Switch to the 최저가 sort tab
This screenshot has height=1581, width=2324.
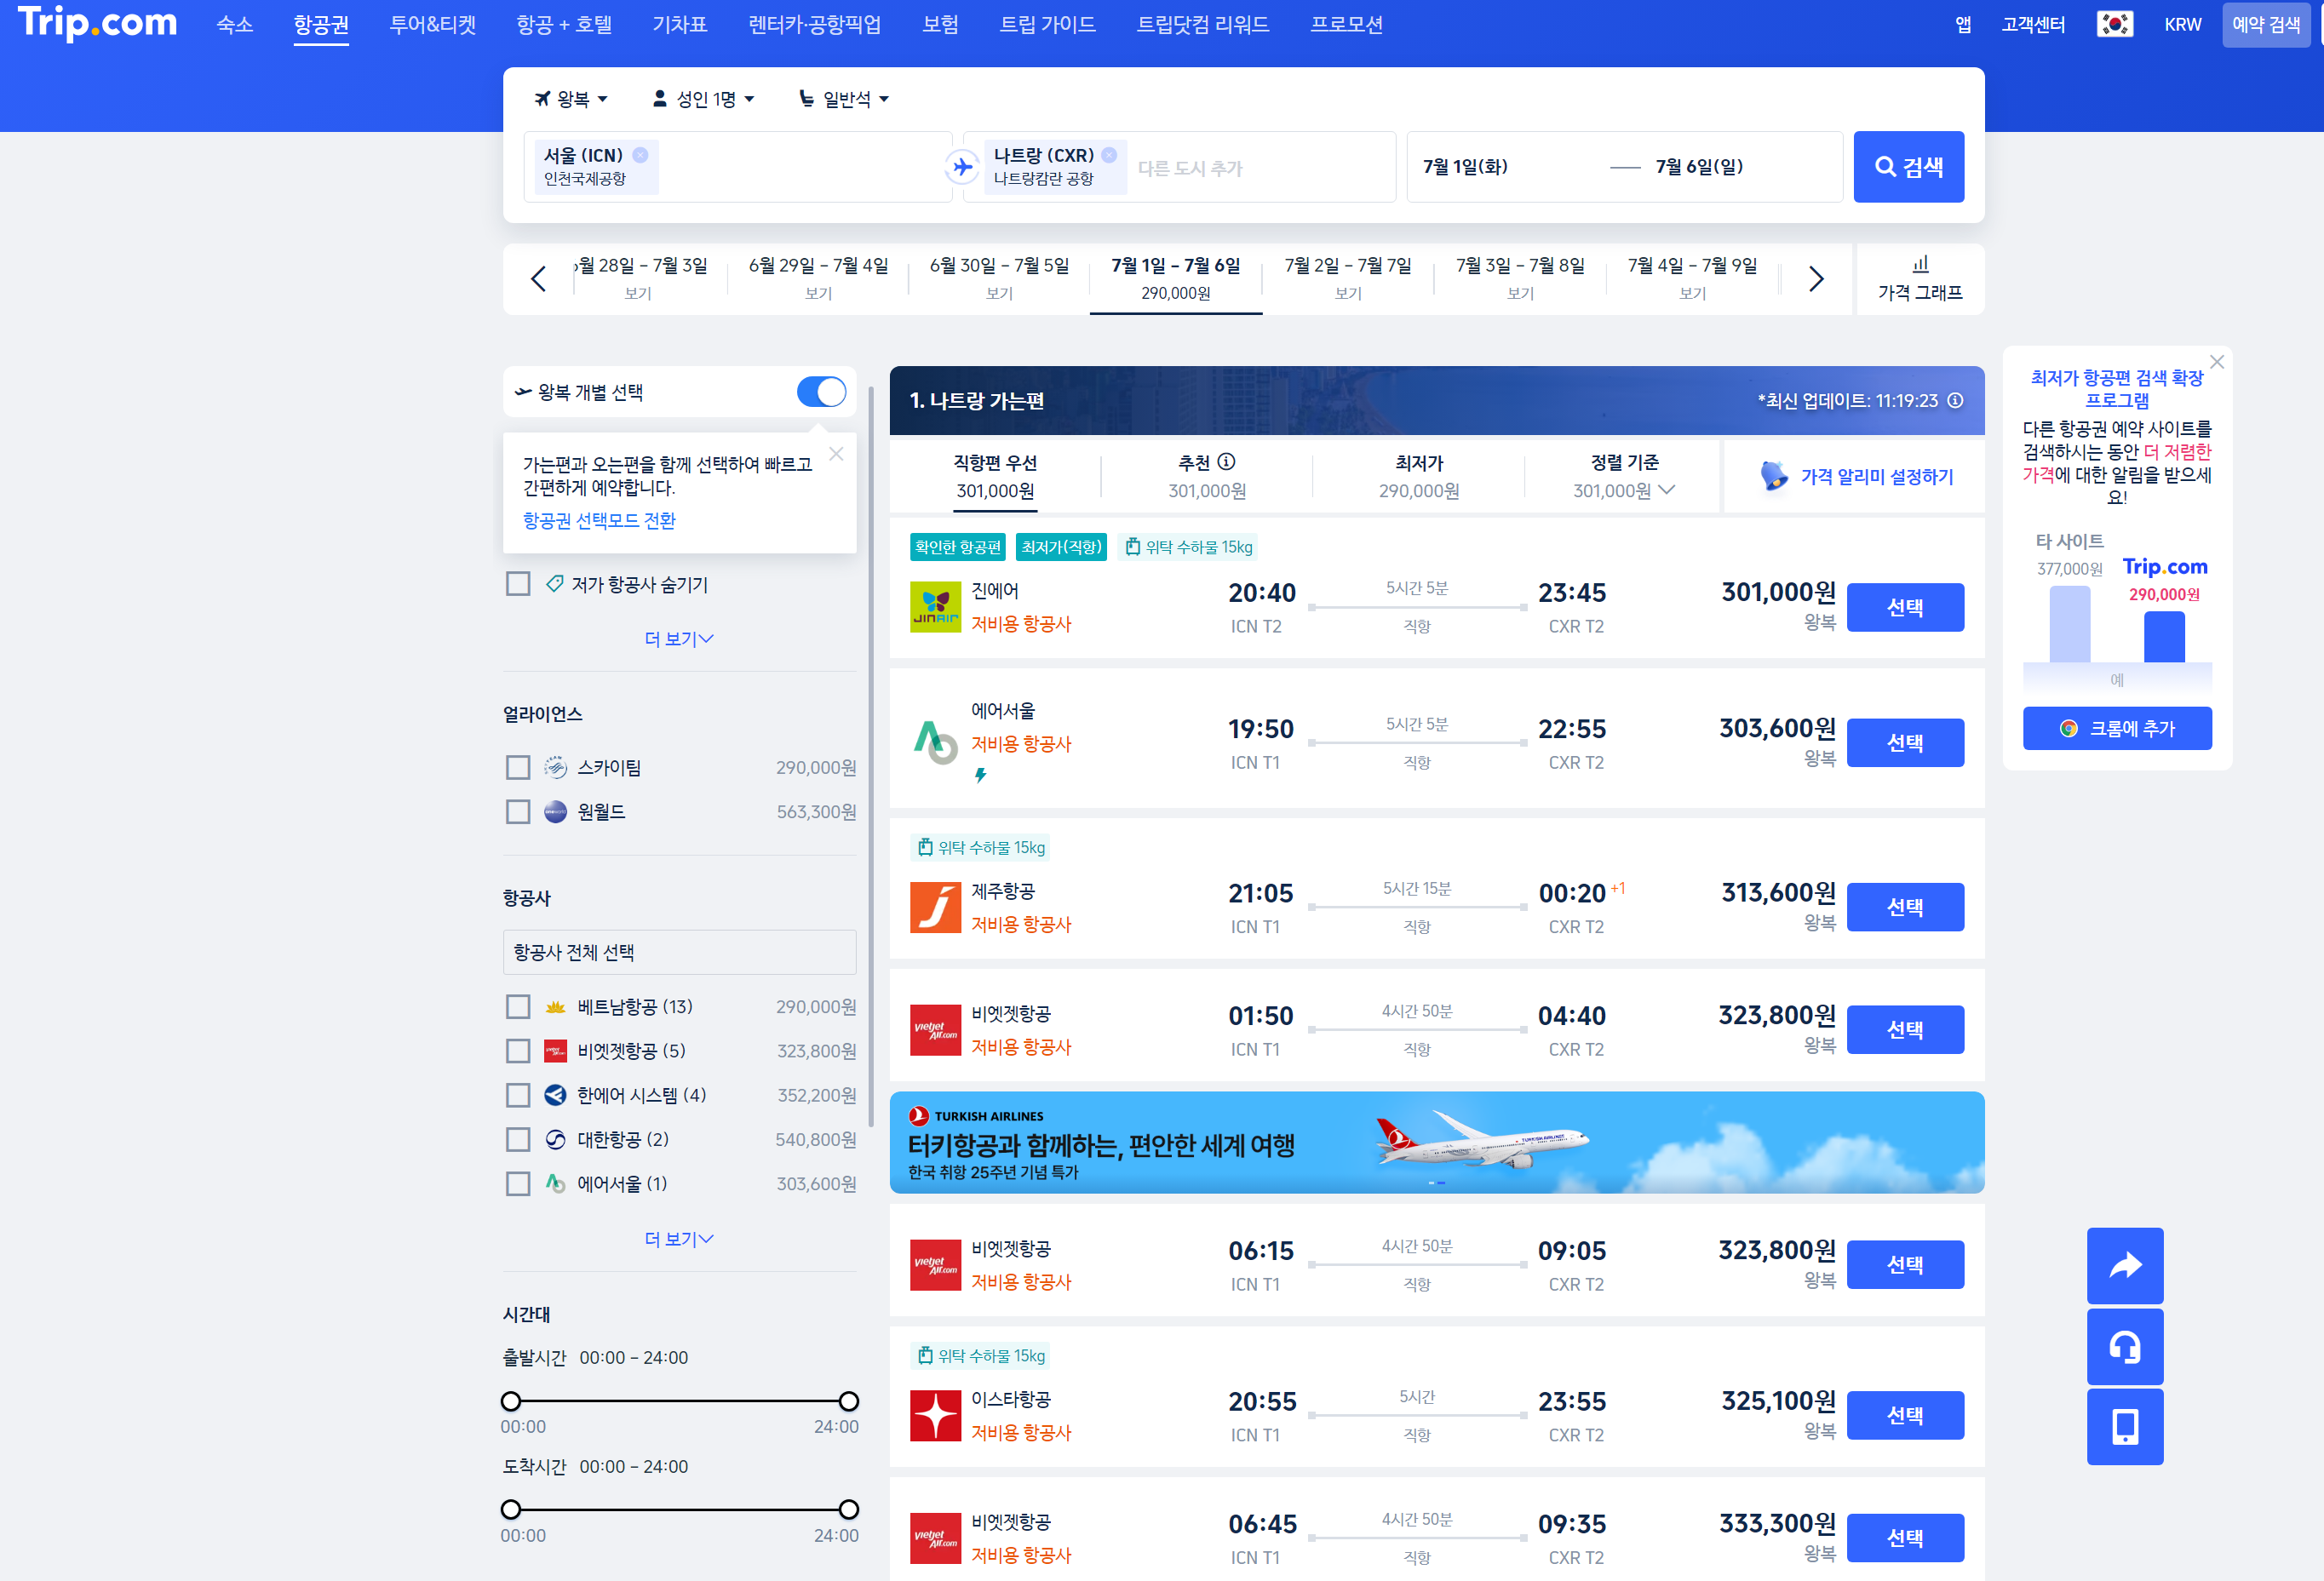[x=1418, y=477]
